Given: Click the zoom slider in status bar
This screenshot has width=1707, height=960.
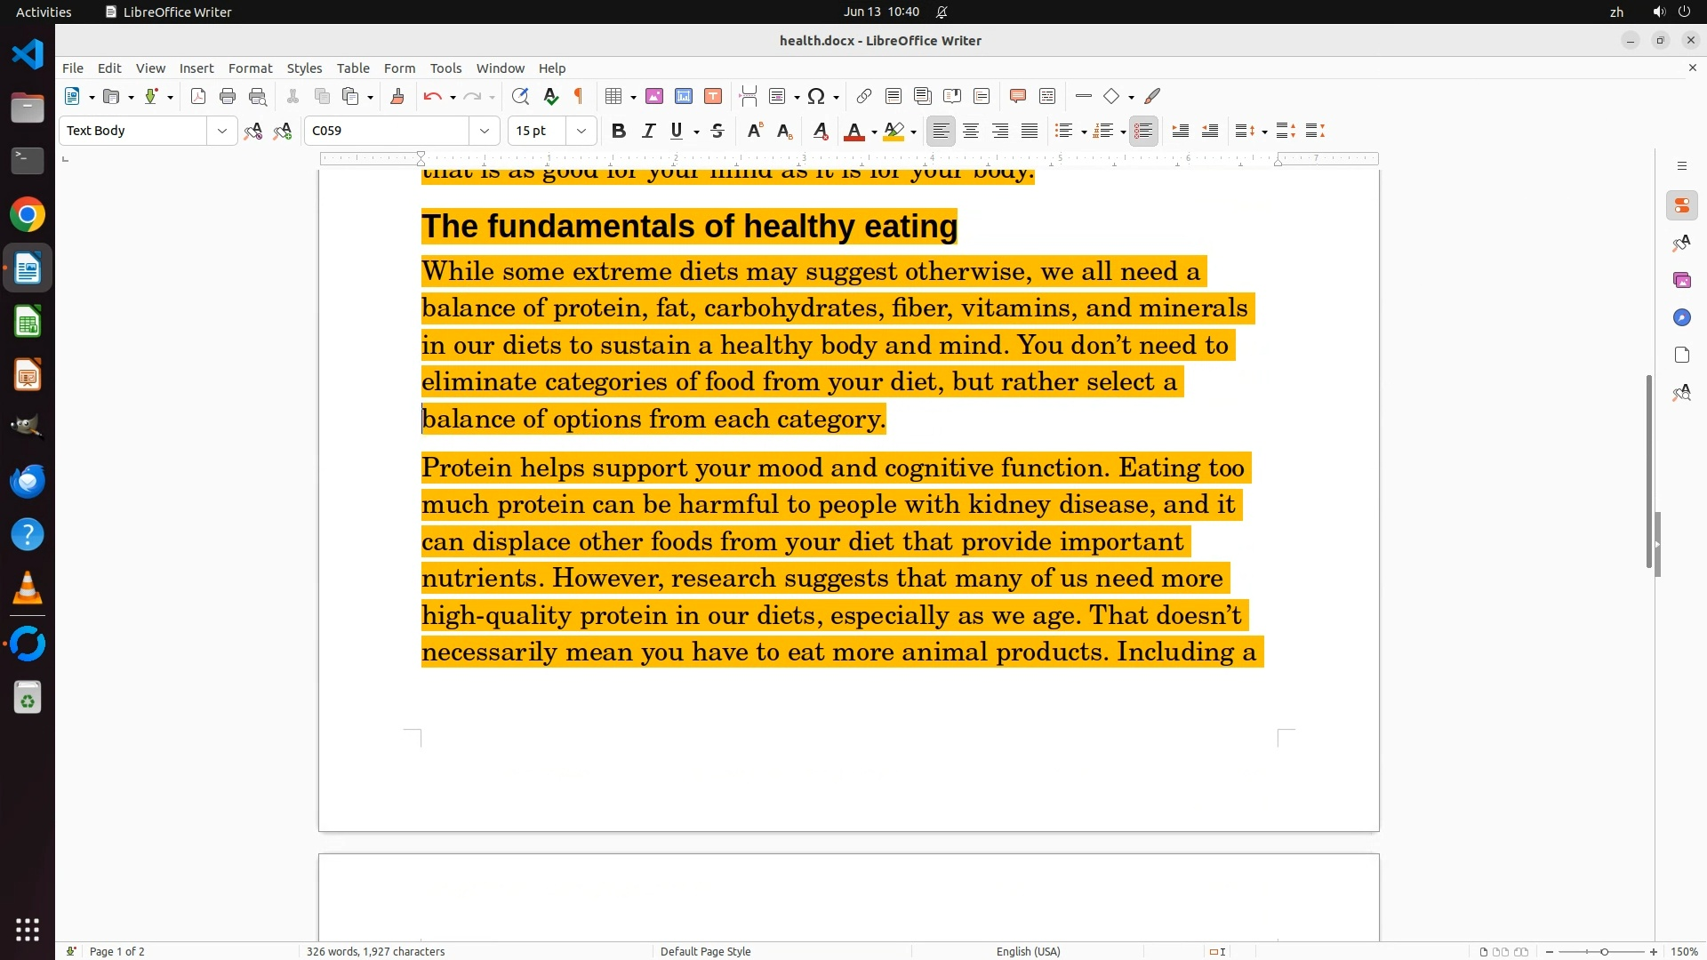Looking at the screenshot, I should point(1603,951).
